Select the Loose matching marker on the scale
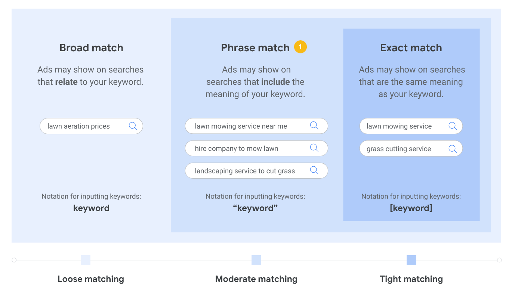 point(86,260)
